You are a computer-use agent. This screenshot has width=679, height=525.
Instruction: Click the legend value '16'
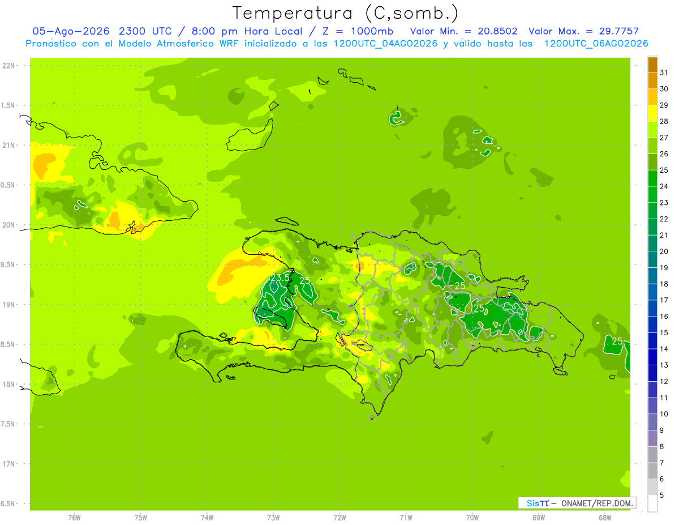[x=664, y=316]
